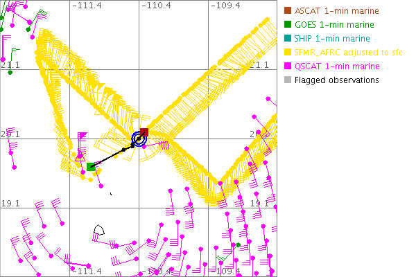Click the SFMR_AFRC yellow legend swatch
The height and width of the screenshot is (277, 416).
[x=288, y=53]
